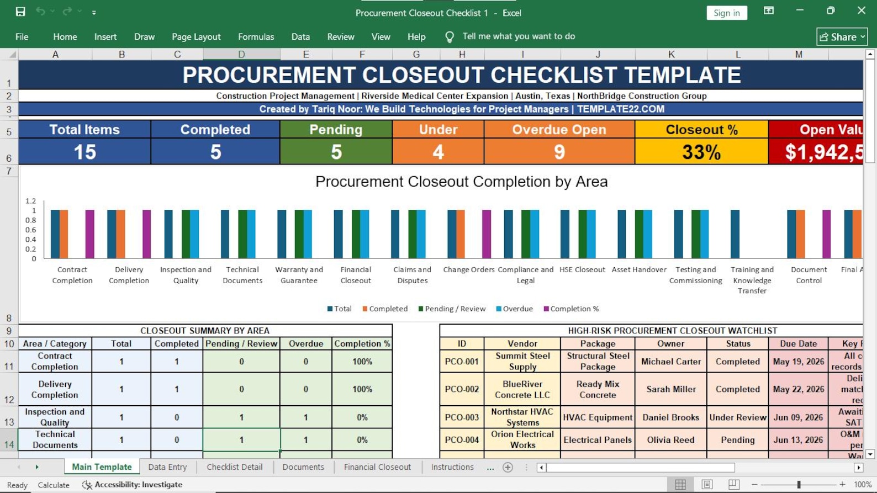Click the Pending / Review legend entry
877x493 pixels.
452,309
